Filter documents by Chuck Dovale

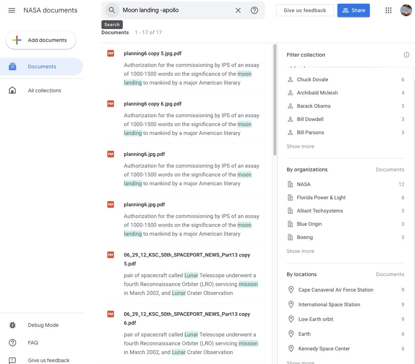point(312,79)
